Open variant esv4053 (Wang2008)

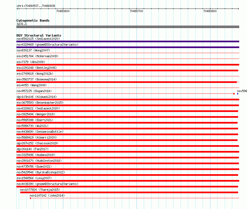(32, 85)
